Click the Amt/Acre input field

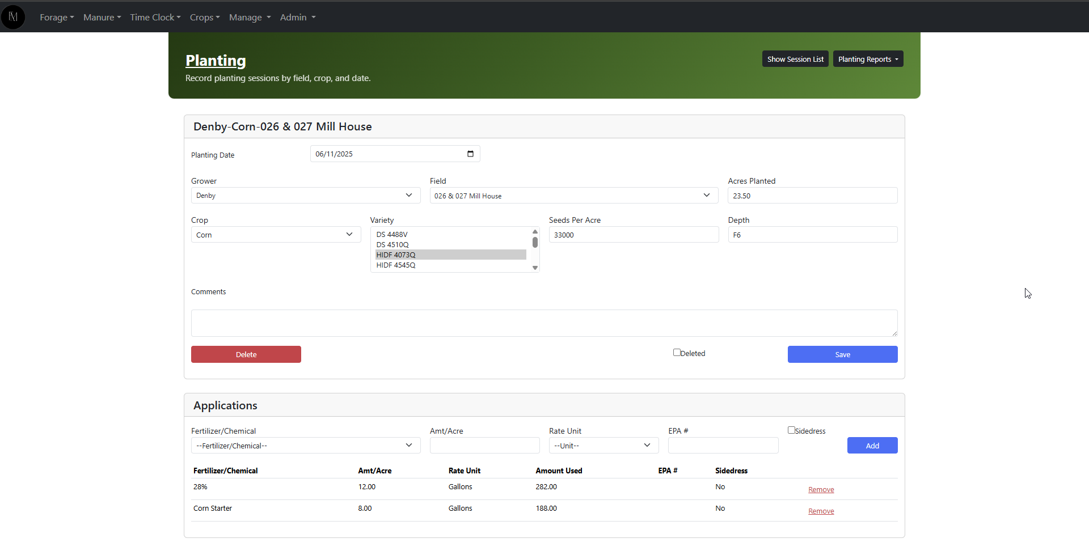tap(485, 446)
